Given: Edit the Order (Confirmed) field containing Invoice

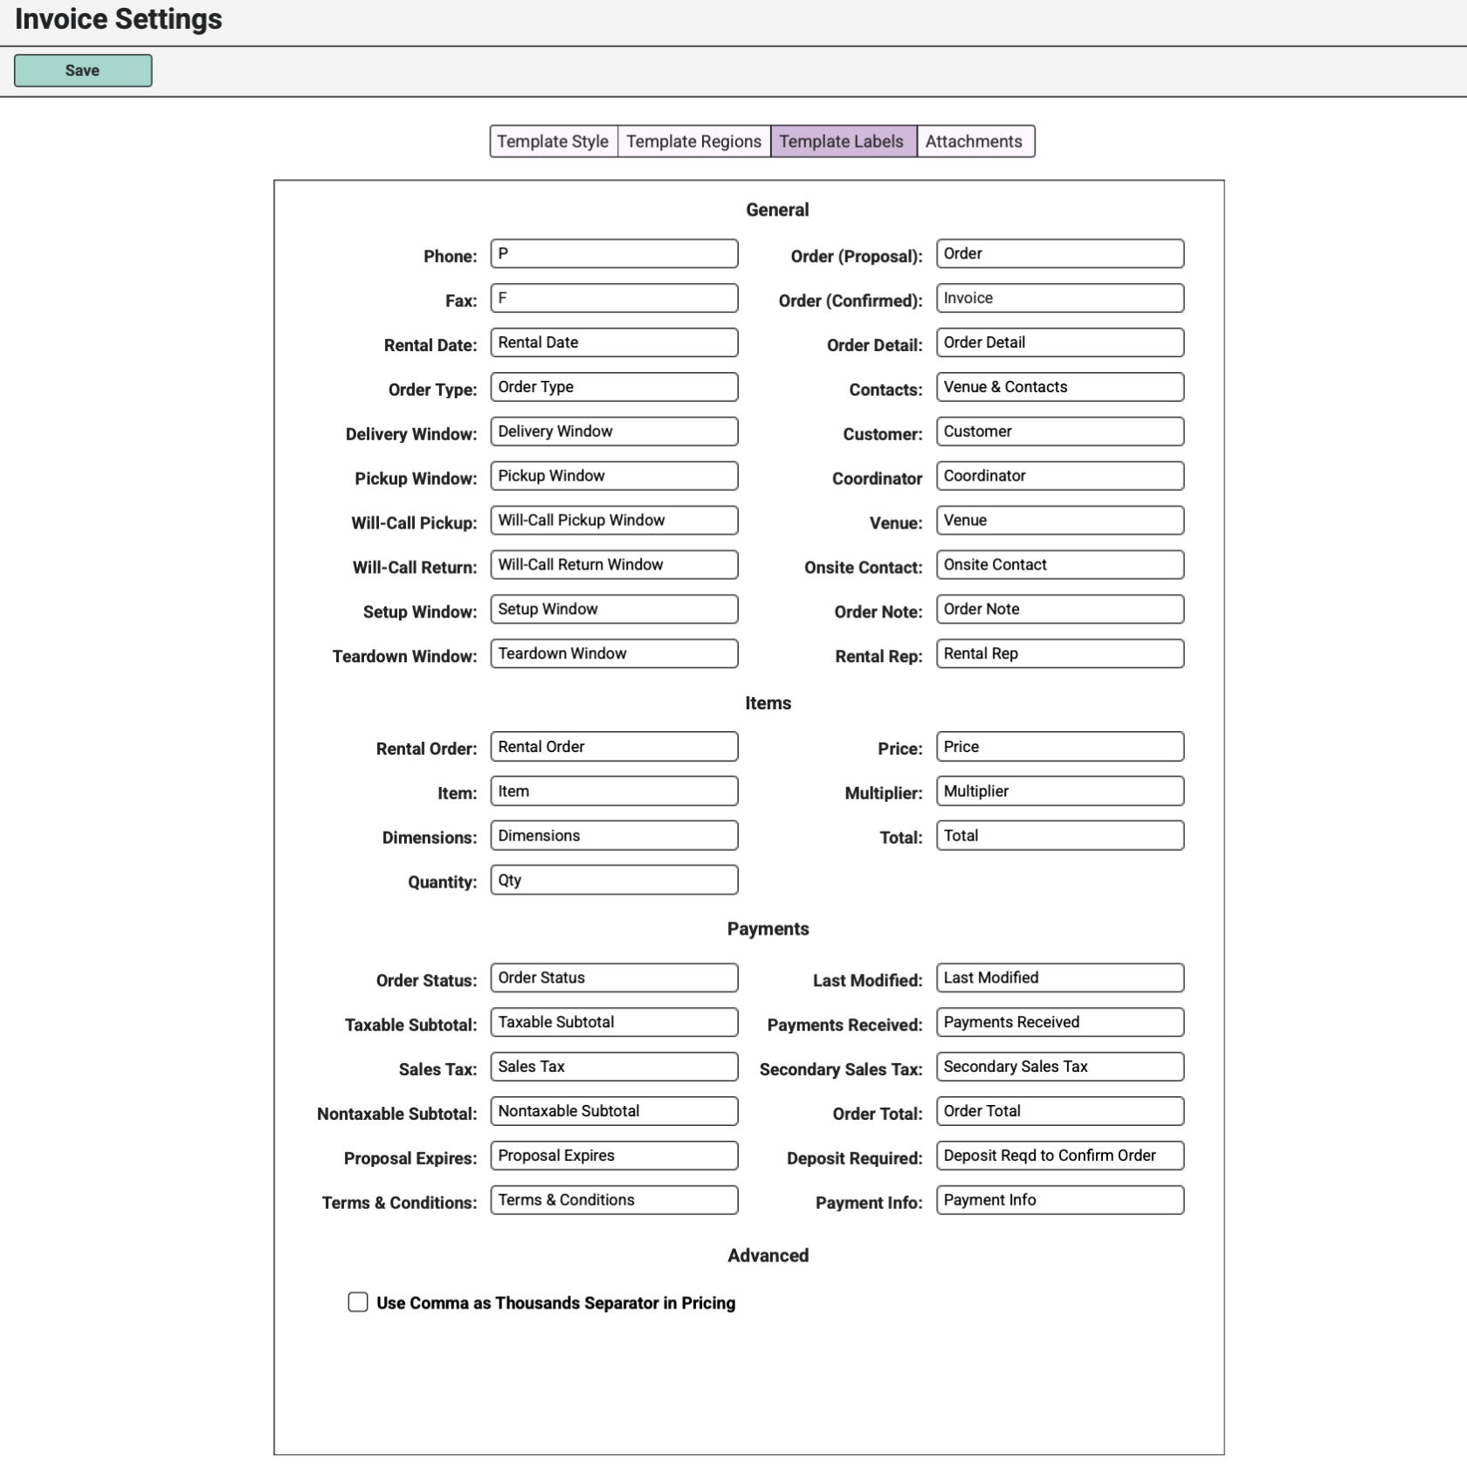Looking at the screenshot, I should [x=1059, y=299].
